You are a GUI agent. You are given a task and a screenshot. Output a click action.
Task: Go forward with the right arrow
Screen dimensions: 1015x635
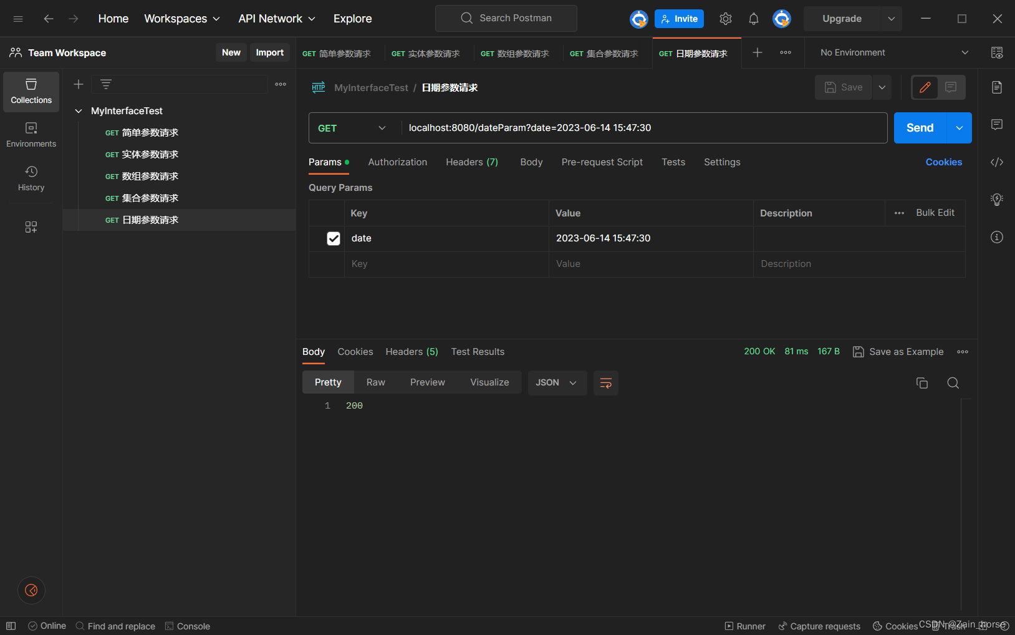point(74,19)
